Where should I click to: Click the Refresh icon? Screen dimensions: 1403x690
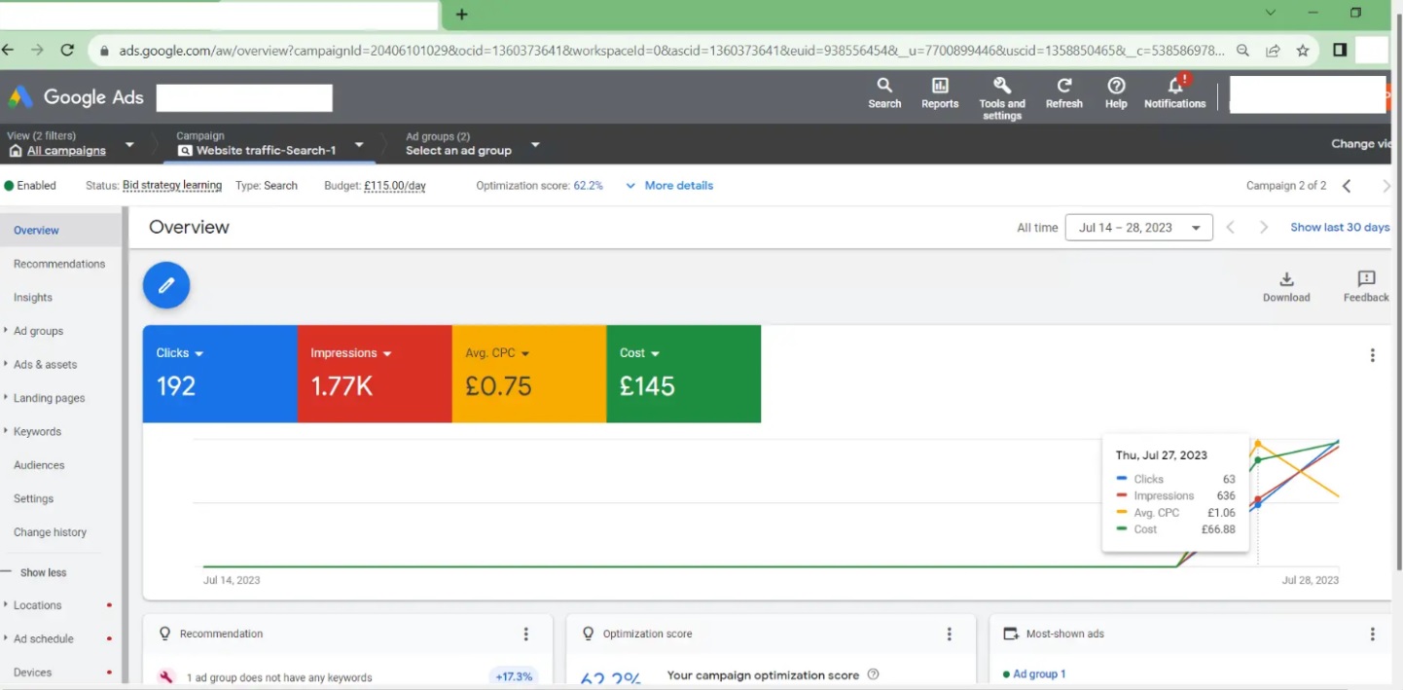click(x=1064, y=93)
